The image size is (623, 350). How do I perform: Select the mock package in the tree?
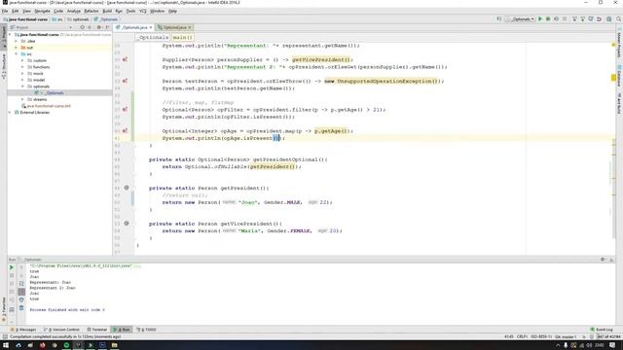coord(35,74)
